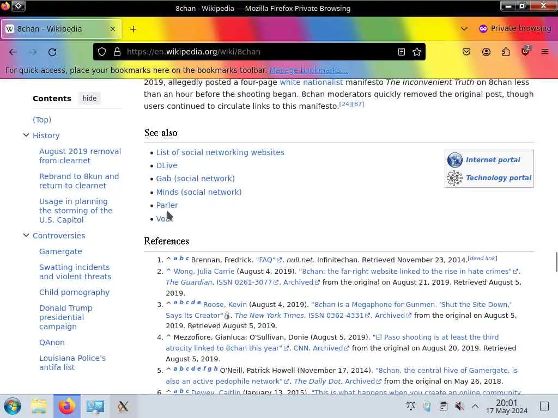Select the 8chan - Wikipedia tab

pyautogui.click(x=61, y=29)
